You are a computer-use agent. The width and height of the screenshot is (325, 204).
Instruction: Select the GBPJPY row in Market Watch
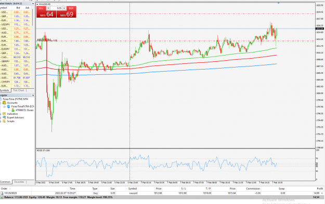click(x=16, y=61)
